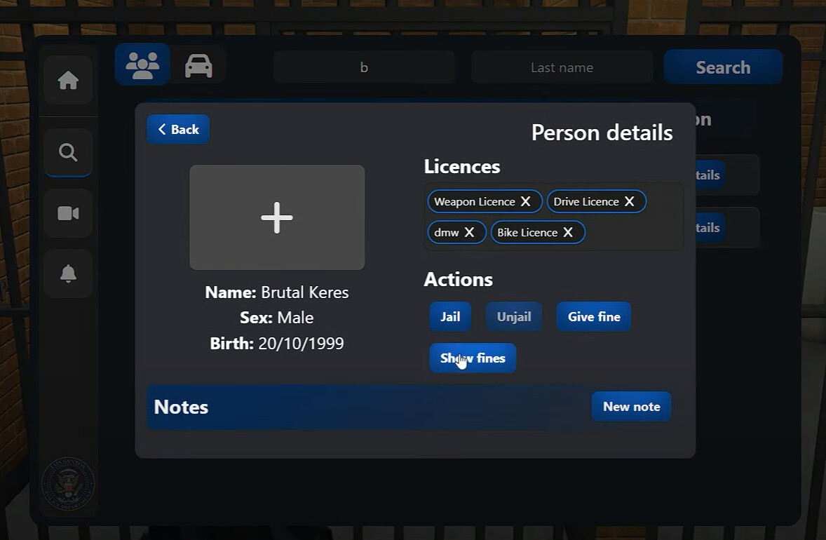Select the search magnifier sidebar icon

click(x=68, y=152)
